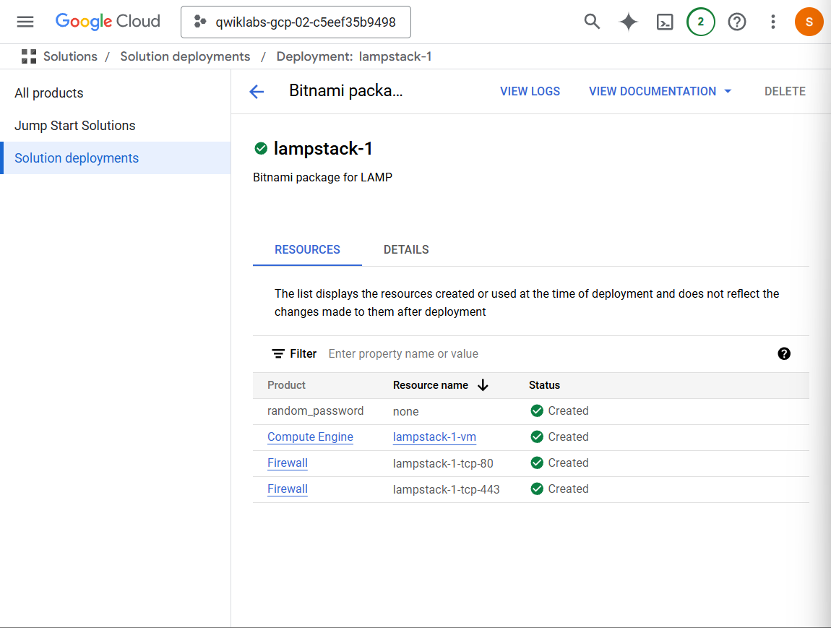831x628 pixels.
Task: Select the 'none' resource name cell
Action: point(405,412)
